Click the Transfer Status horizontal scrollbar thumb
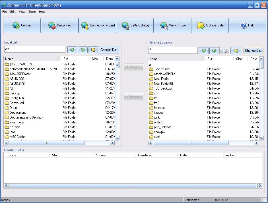 pos(133,186)
